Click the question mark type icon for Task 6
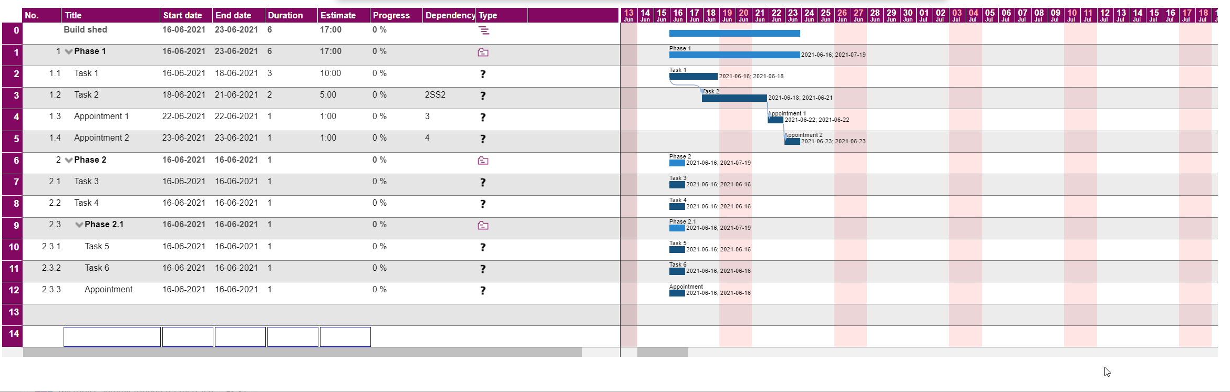 click(483, 269)
